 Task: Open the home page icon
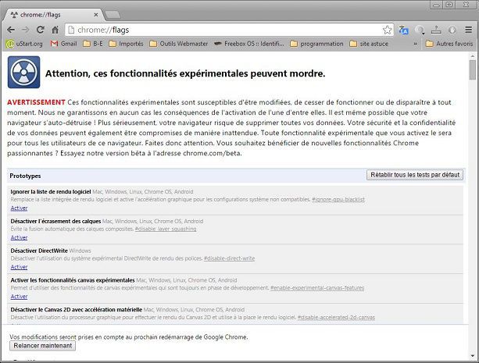(x=55, y=30)
